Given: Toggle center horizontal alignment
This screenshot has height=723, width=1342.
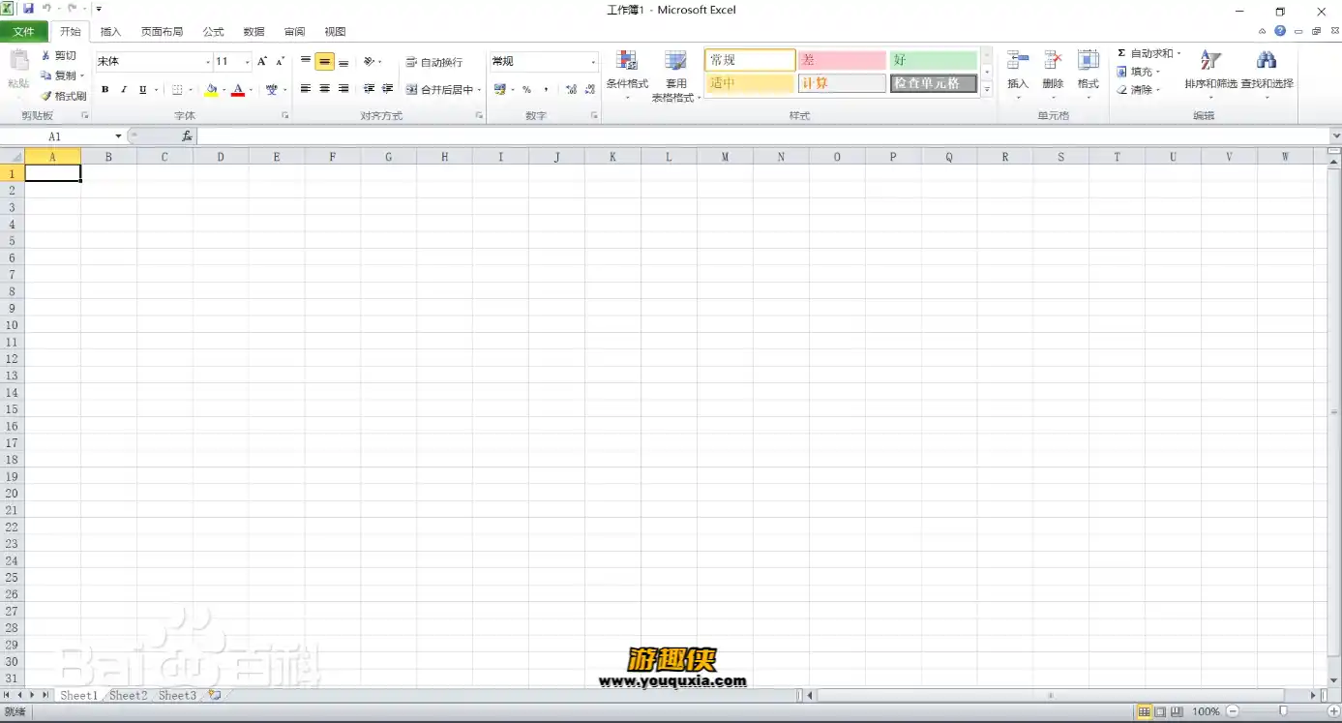Looking at the screenshot, I should [x=324, y=89].
